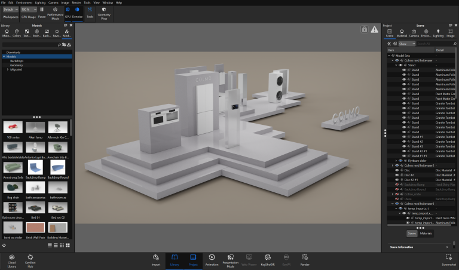
Task: Enable Performance Mode
Action: point(55,10)
